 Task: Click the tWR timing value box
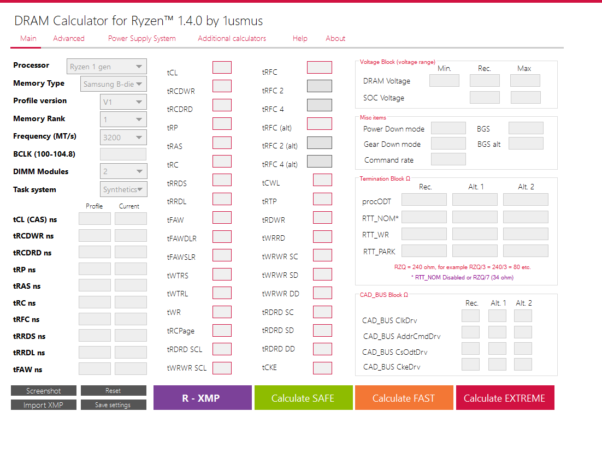click(x=222, y=312)
